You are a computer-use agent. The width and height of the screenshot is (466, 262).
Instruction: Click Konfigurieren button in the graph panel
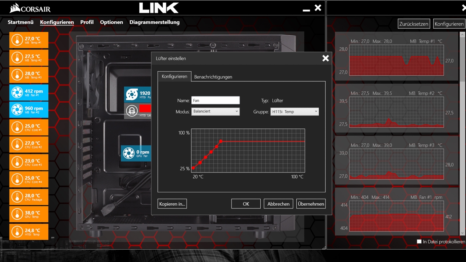(449, 24)
